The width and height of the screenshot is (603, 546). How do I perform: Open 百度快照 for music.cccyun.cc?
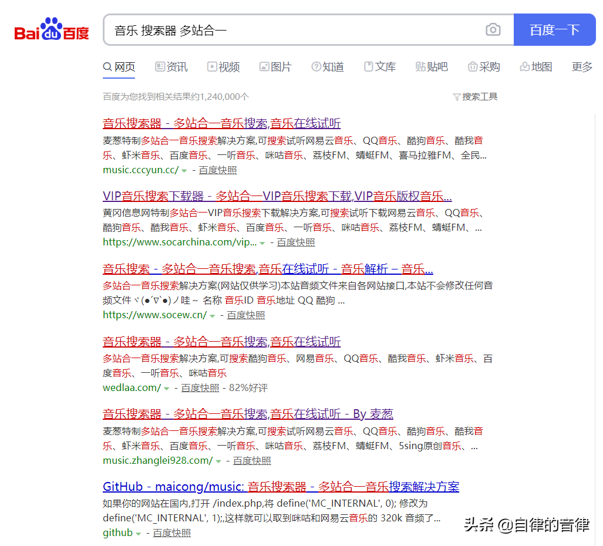click(218, 170)
